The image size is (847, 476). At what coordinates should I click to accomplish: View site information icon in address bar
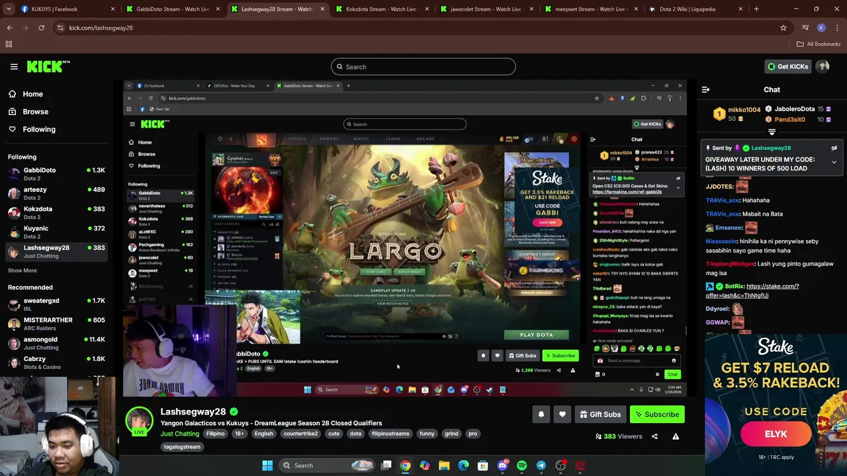pyautogui.click(x=60, y=28)
